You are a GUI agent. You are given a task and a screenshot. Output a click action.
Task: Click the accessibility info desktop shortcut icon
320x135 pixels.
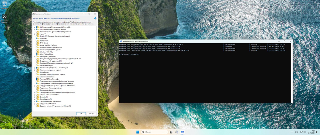click(4, 17)
